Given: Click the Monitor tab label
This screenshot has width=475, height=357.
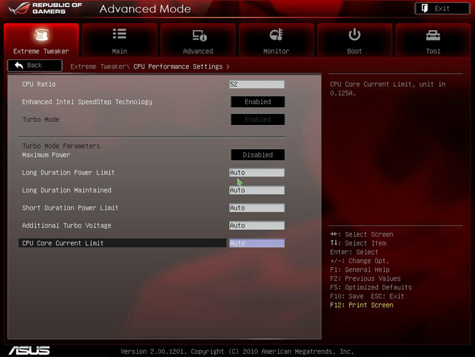Looking at the screenshot, I should click(277, 51).
